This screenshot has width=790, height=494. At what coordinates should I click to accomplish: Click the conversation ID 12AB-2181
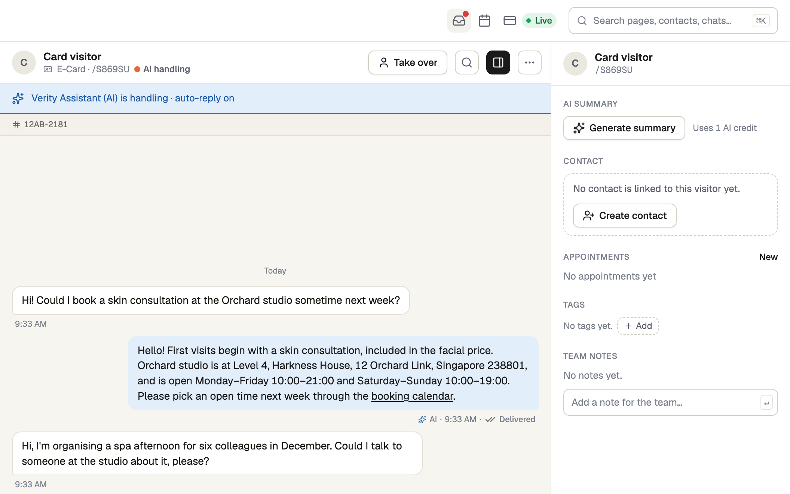tap(46, 124)
